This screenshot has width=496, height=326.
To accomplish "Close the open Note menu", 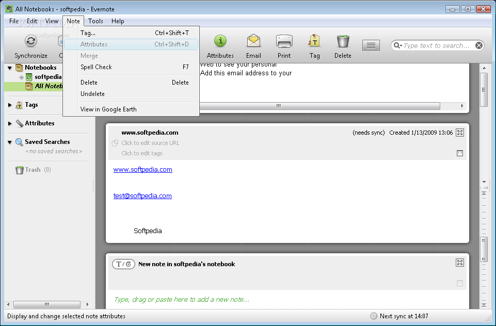I will point(73,21).
